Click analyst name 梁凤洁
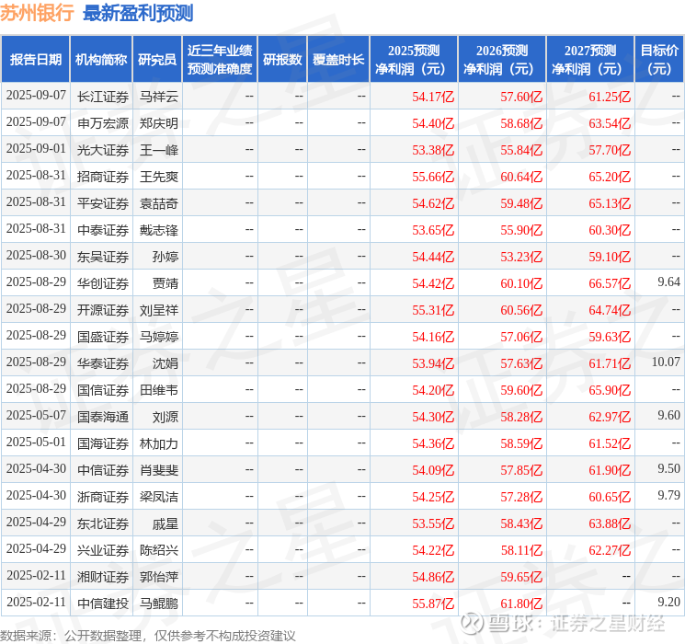This screenshot has height=644, width=685. (158, 497)
